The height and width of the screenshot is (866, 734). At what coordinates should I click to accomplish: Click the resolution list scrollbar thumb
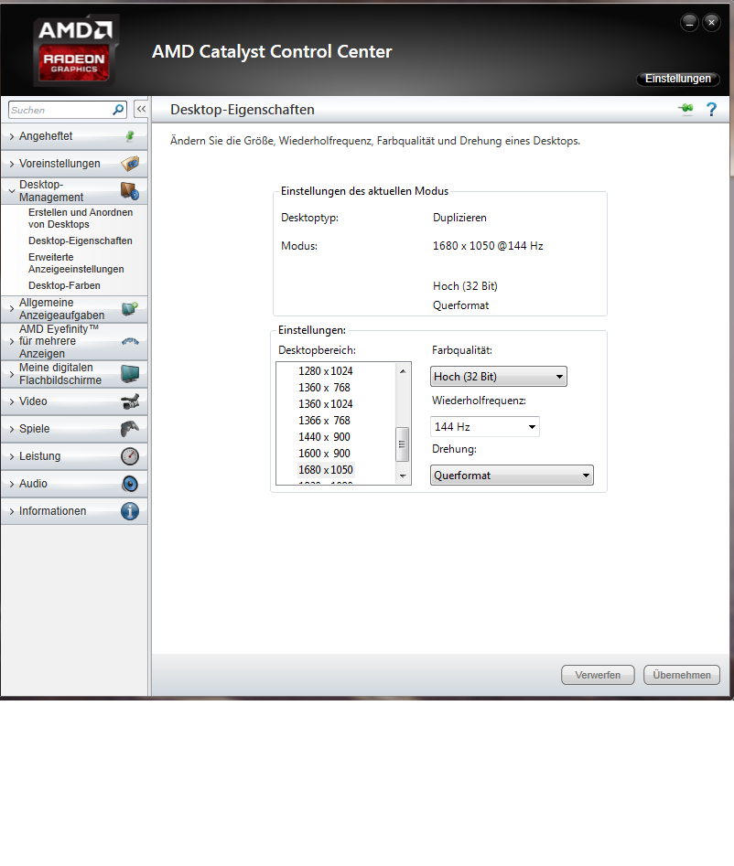coord(403,444)
